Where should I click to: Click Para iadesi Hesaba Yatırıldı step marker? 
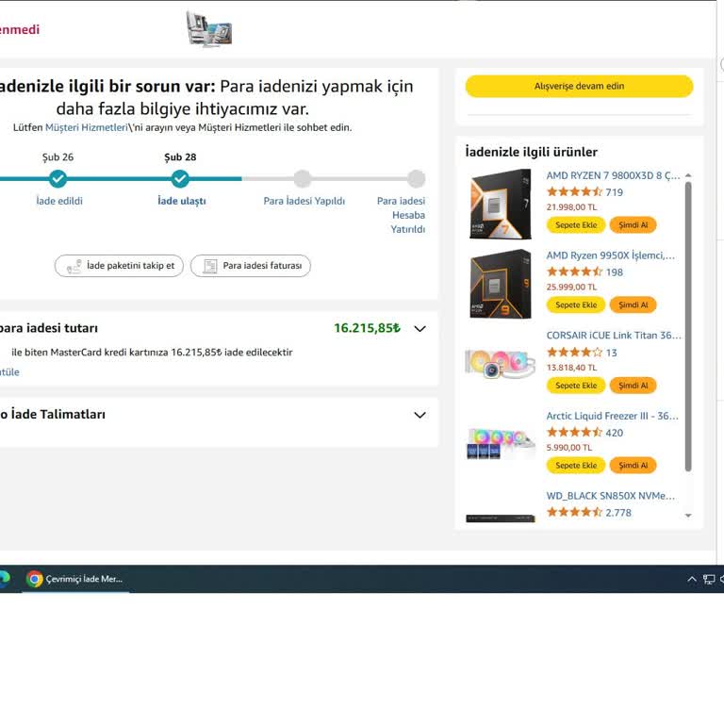point(416,179)
